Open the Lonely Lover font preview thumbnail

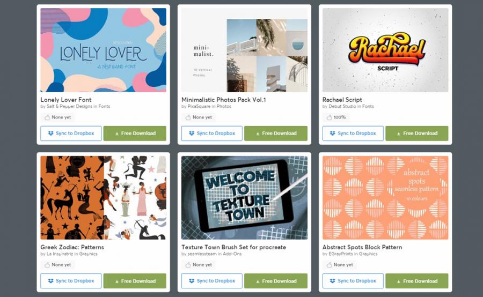(103, 50)
